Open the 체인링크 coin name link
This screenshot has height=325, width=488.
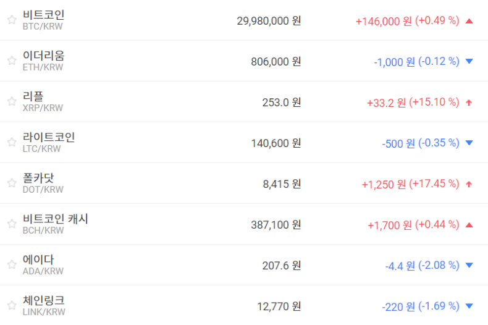pyautogui.click(x=43, y=300)
